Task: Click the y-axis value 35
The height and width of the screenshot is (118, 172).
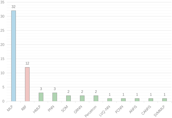Action: [x=2, y=2]
